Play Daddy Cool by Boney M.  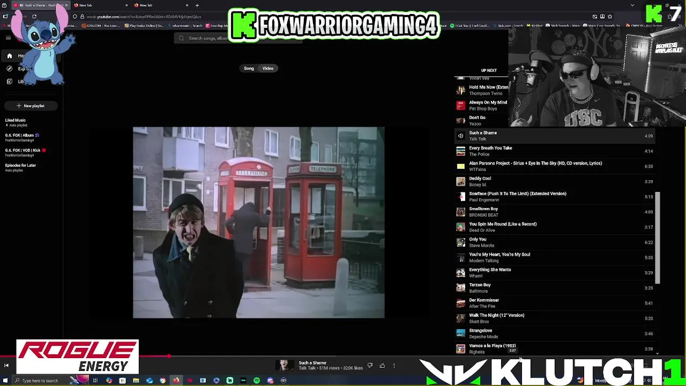(555, 182)
